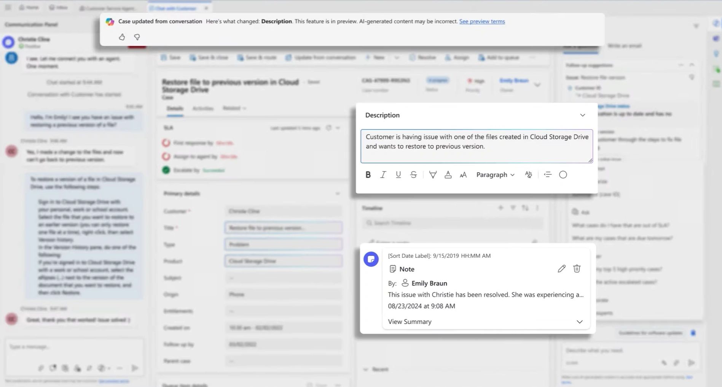Open the Paragraph style dropdown
Viewport: 722px width, 387px height.
click(495, 174)
